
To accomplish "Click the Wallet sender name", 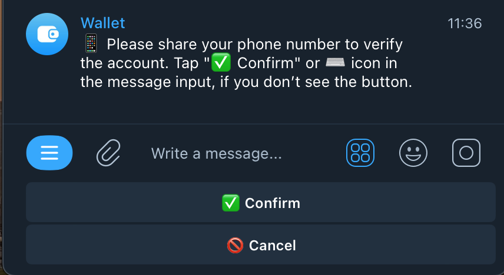I will coord(102,23).
